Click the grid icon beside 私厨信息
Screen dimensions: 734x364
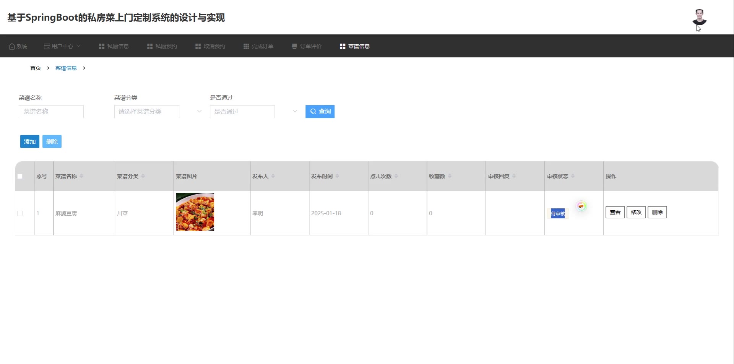point(102,46)
